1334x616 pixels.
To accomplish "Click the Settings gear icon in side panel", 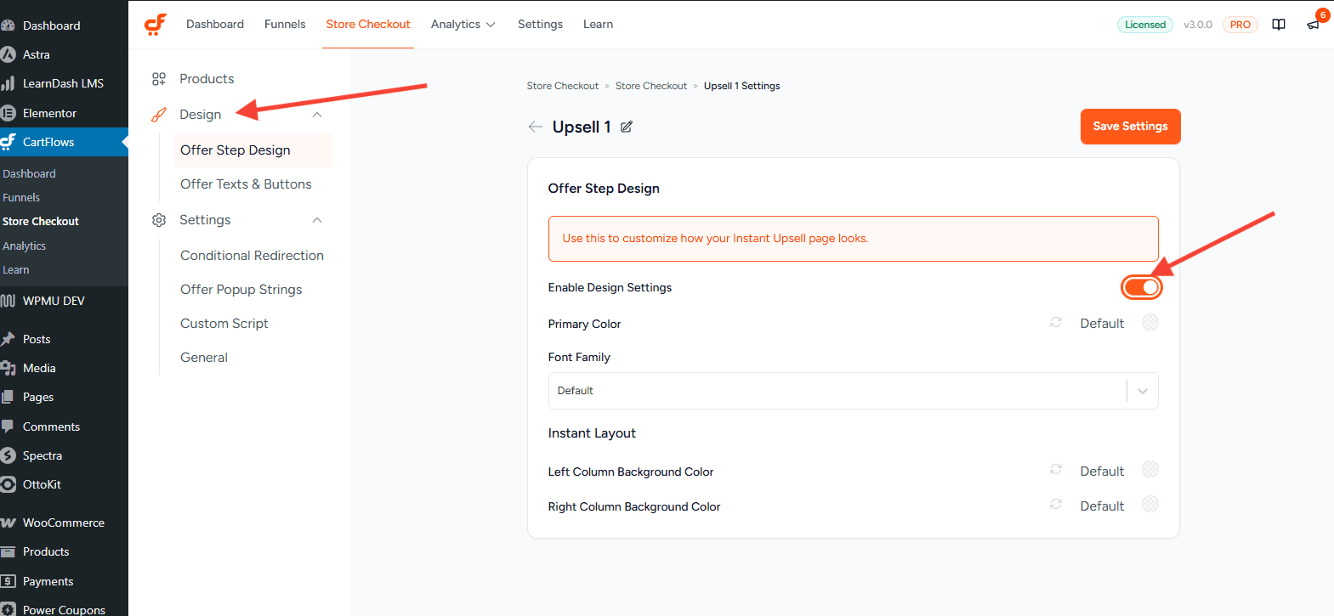I will tap(159, 220).
